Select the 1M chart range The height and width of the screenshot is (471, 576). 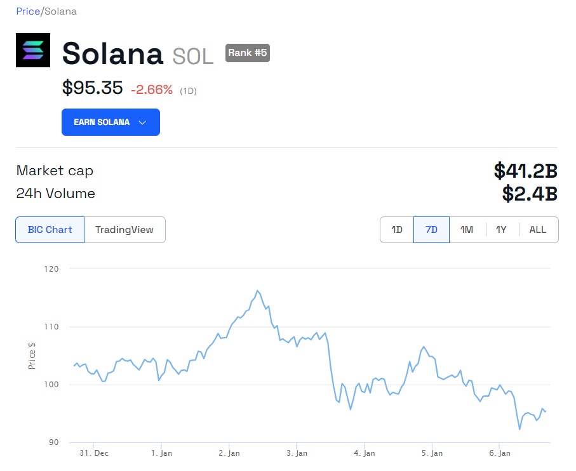(467, 230)
